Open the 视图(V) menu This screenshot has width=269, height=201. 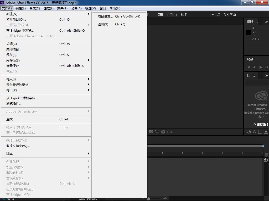(x=90, y=8)
